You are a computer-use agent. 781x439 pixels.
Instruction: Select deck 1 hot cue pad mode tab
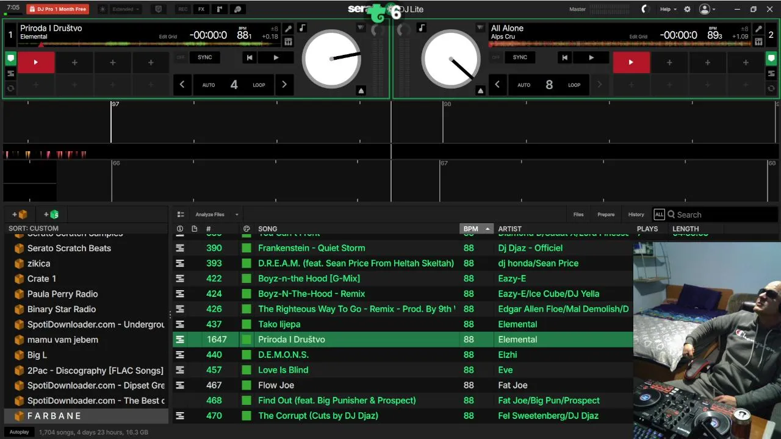[10, 59]
